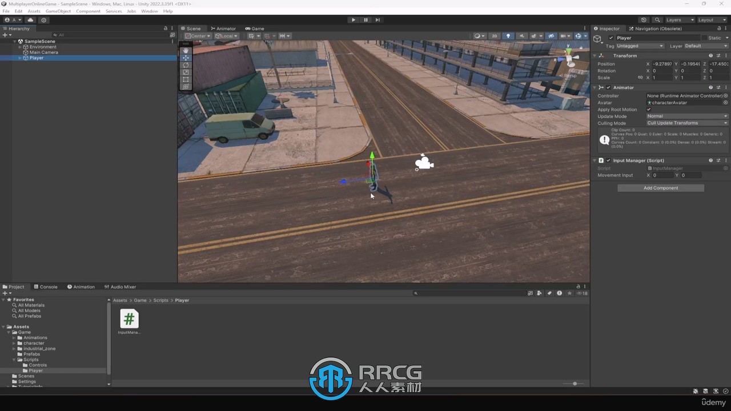Lock the Inspector panel
The image size is (731, 411).
(x=719, y=29)
